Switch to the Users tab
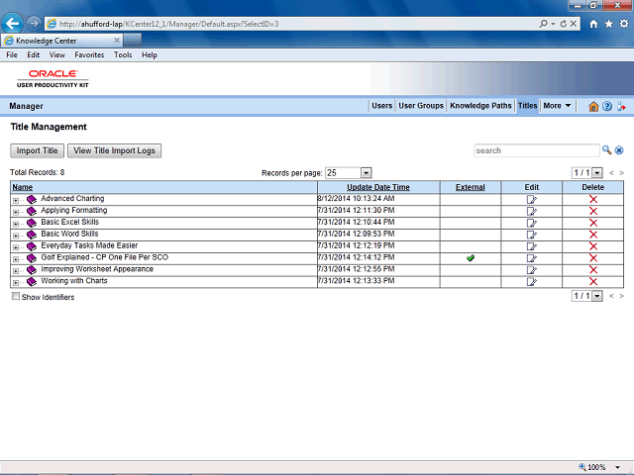This screenshot has width=634, height=475. [381, 106]
